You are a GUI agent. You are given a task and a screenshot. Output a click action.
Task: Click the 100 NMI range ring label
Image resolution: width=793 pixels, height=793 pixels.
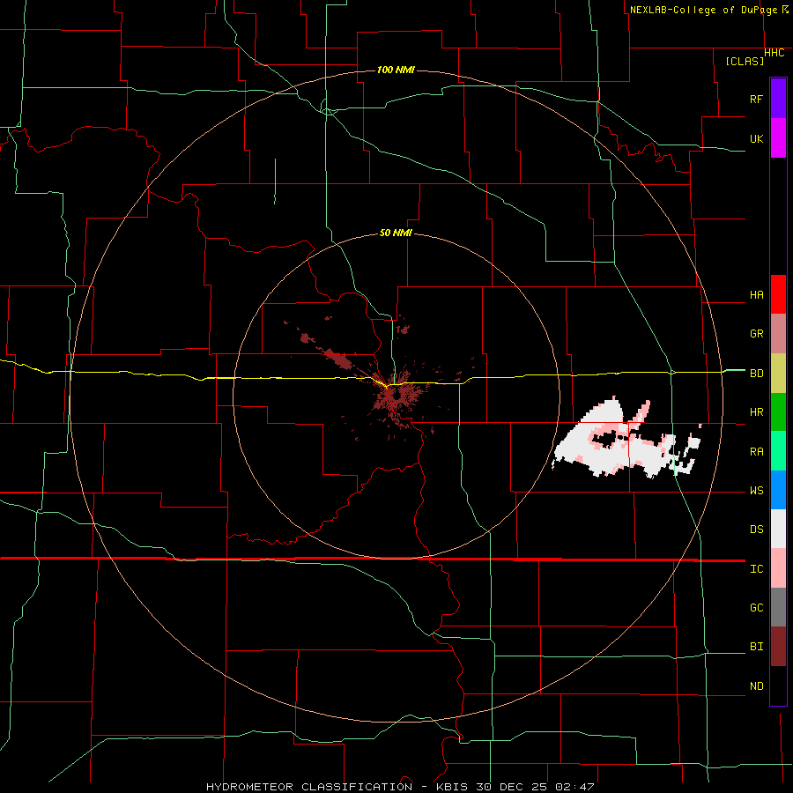point(396,70)
